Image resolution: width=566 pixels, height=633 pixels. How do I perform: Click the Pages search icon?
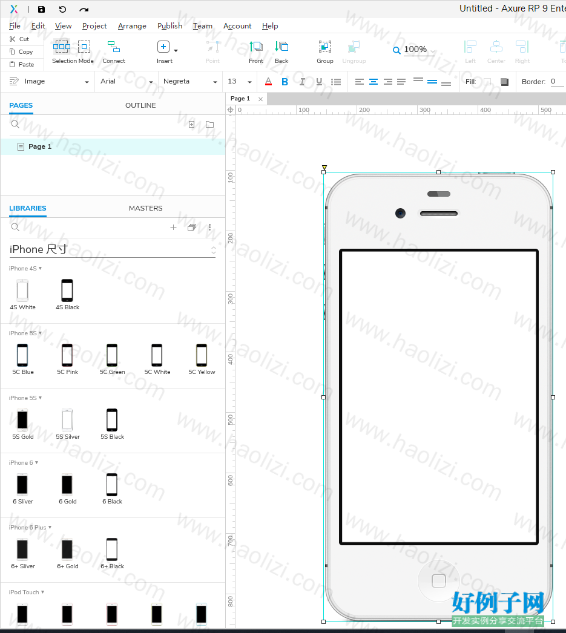(15, 124)
